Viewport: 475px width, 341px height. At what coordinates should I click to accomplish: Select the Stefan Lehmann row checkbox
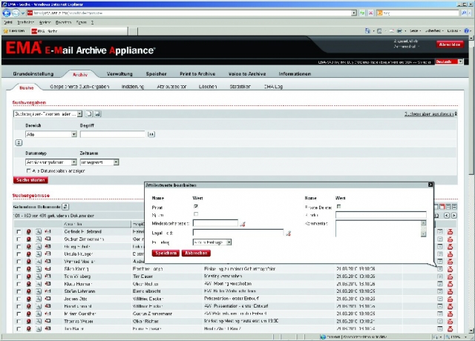[19, 291]
